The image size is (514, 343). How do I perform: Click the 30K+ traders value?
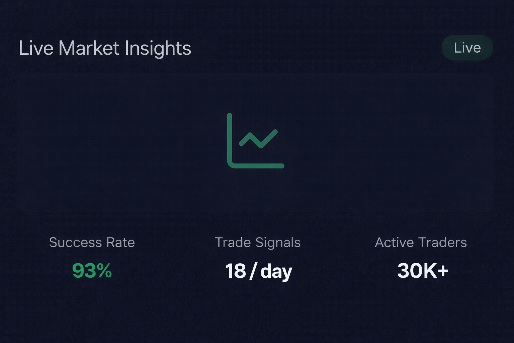point(423,271)
